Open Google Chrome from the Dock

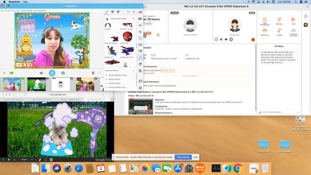238,168
